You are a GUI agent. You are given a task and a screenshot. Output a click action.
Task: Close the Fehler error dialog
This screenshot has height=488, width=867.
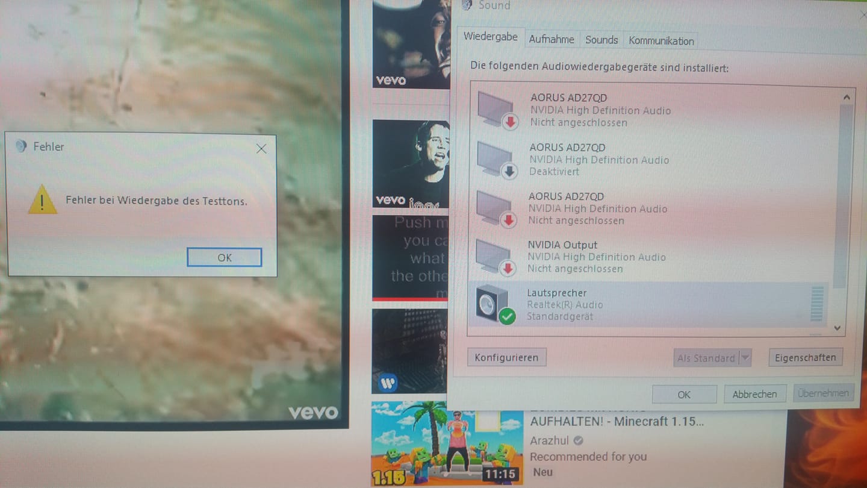tap(261, 148)
